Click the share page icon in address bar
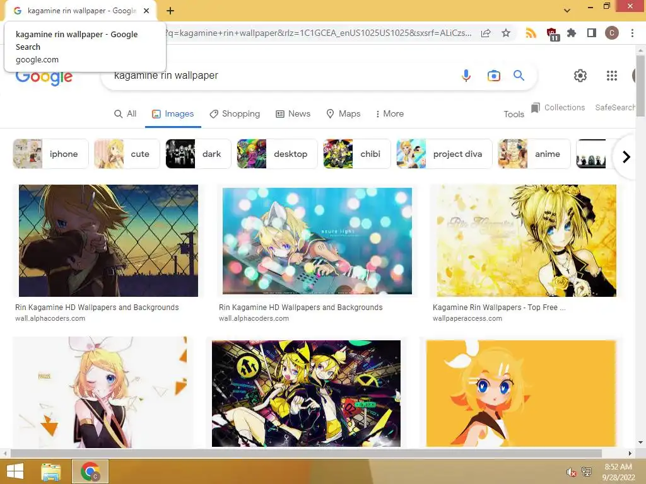Screen dimensions: 646x484 [486, 33]
